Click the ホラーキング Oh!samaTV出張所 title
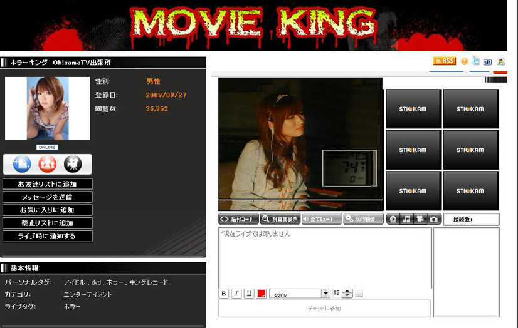The width and height of the screenshot is (518, 328). [x=60, y=63]
